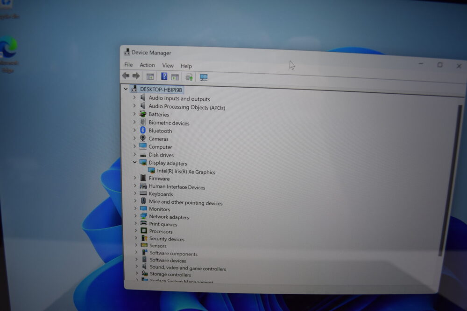The height and width of the screenshot is (311, 467).
Task: Select the Monitors label
Action: pyautogui.click(x=159, y=209)
